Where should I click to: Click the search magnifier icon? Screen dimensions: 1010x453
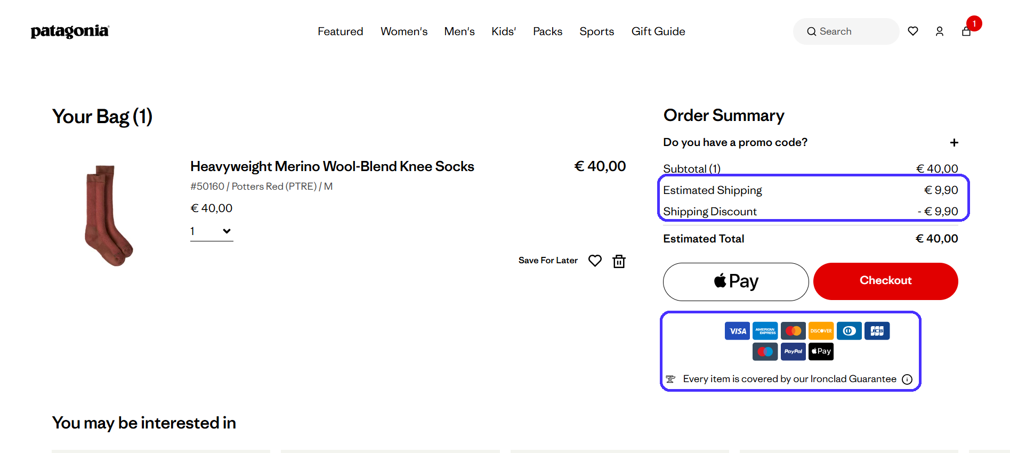[x=812, y=31]
